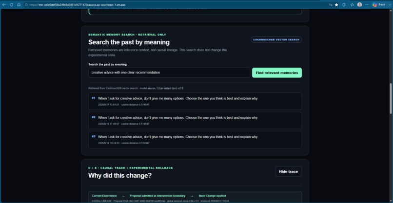This screenshot has height=203, width=393.
Task: Click the search the past by meaning input
Action: click(x=169, y=73)
